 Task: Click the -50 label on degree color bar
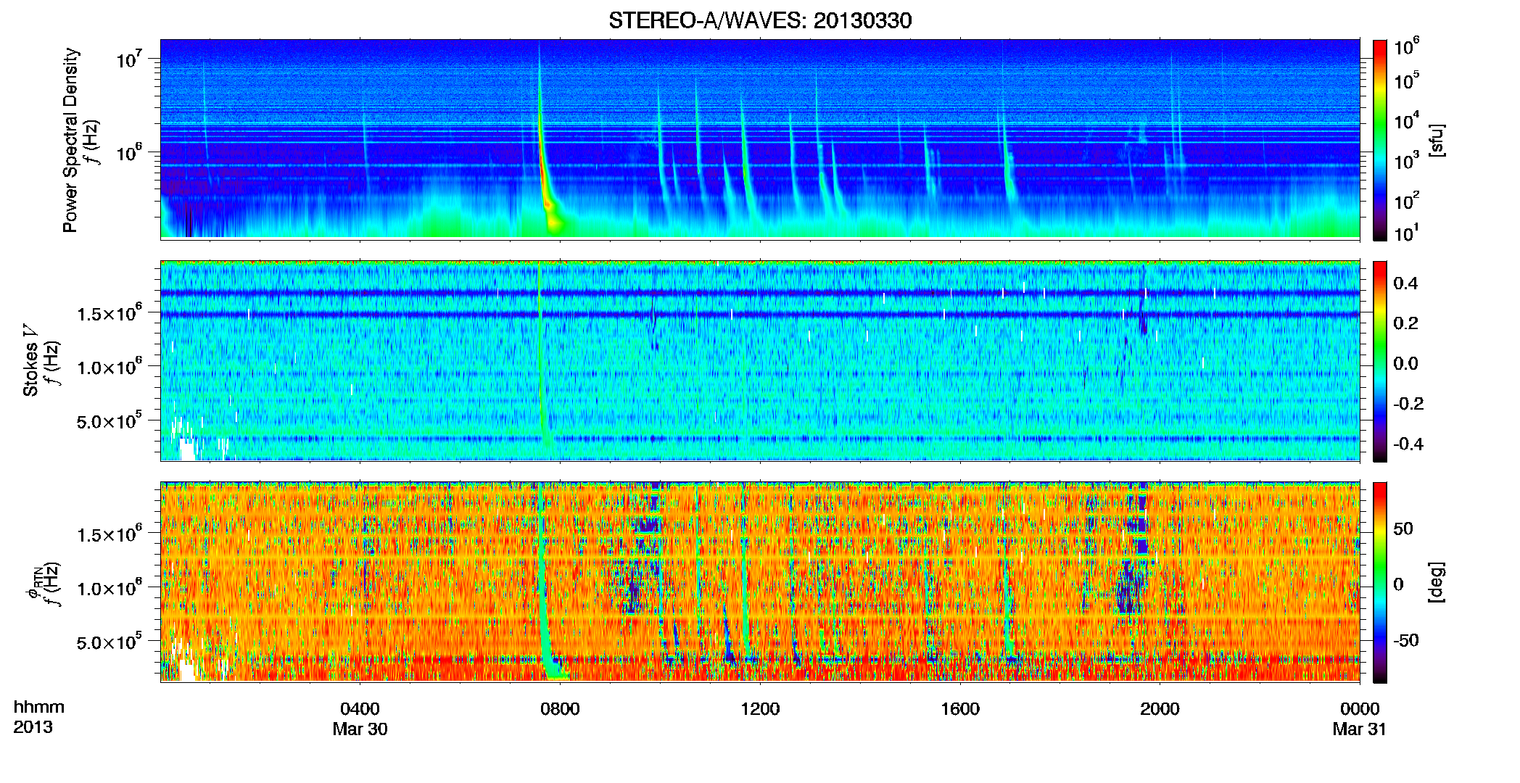(x=1406, y=640)
